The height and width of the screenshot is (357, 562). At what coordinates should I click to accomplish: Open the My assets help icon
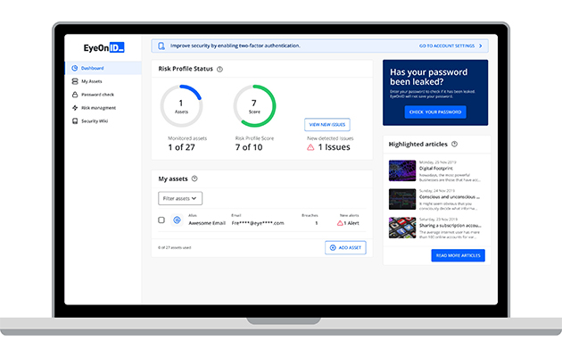pos(194,178)
